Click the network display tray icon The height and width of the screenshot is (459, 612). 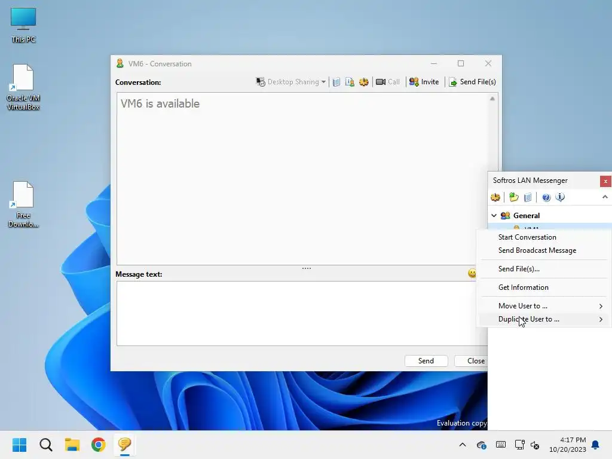pyautogui.click(x=519, y=445)
